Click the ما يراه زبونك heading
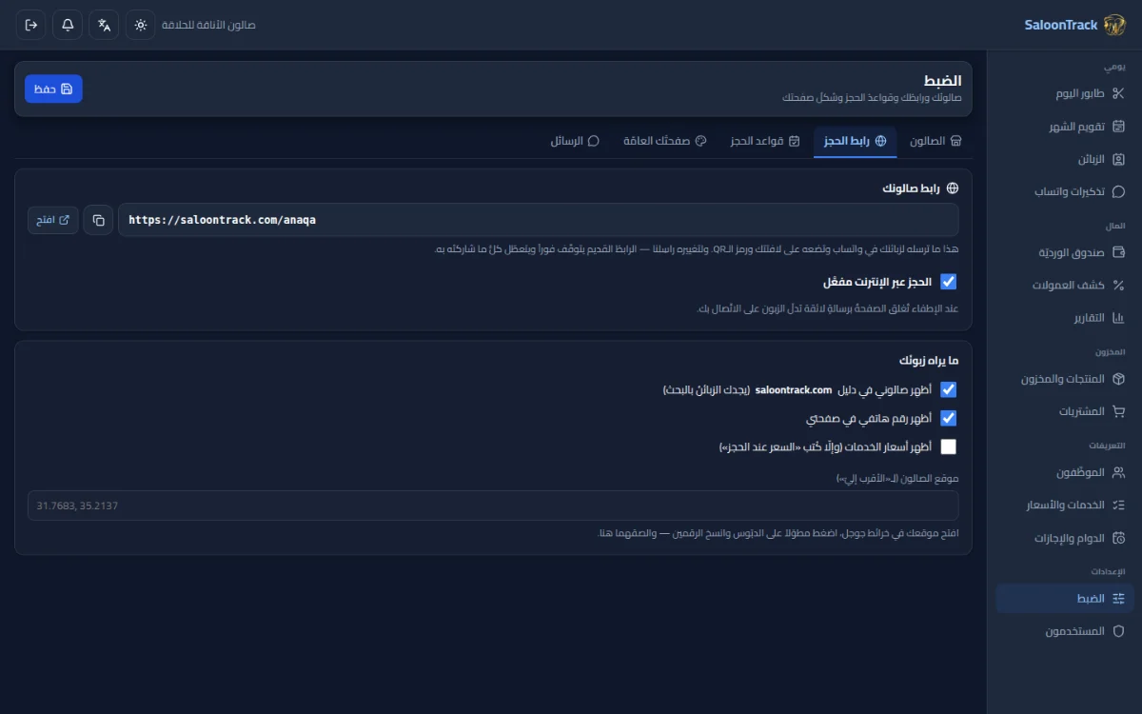1142x714 pixels. pyautogui.click(x=929, y=361)
